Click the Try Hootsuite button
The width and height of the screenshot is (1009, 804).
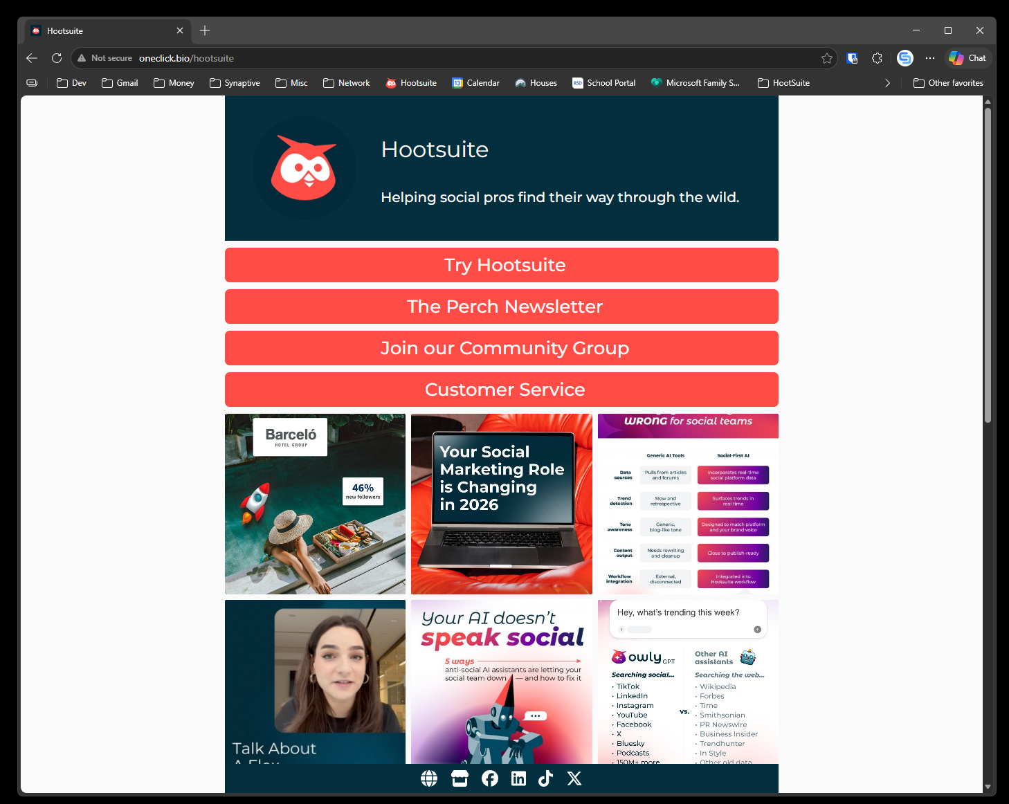(502, 265)
